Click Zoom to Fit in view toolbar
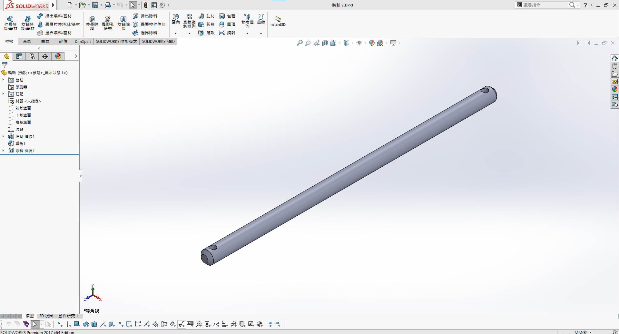Viewport: 619px width, 334px height. (300, 43)
